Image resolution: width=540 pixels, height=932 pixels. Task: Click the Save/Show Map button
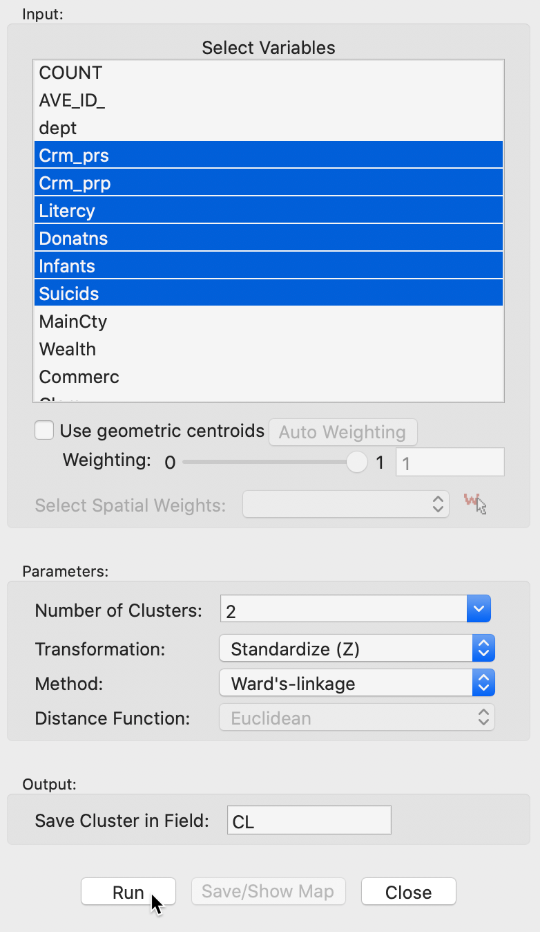click(268, 892)
